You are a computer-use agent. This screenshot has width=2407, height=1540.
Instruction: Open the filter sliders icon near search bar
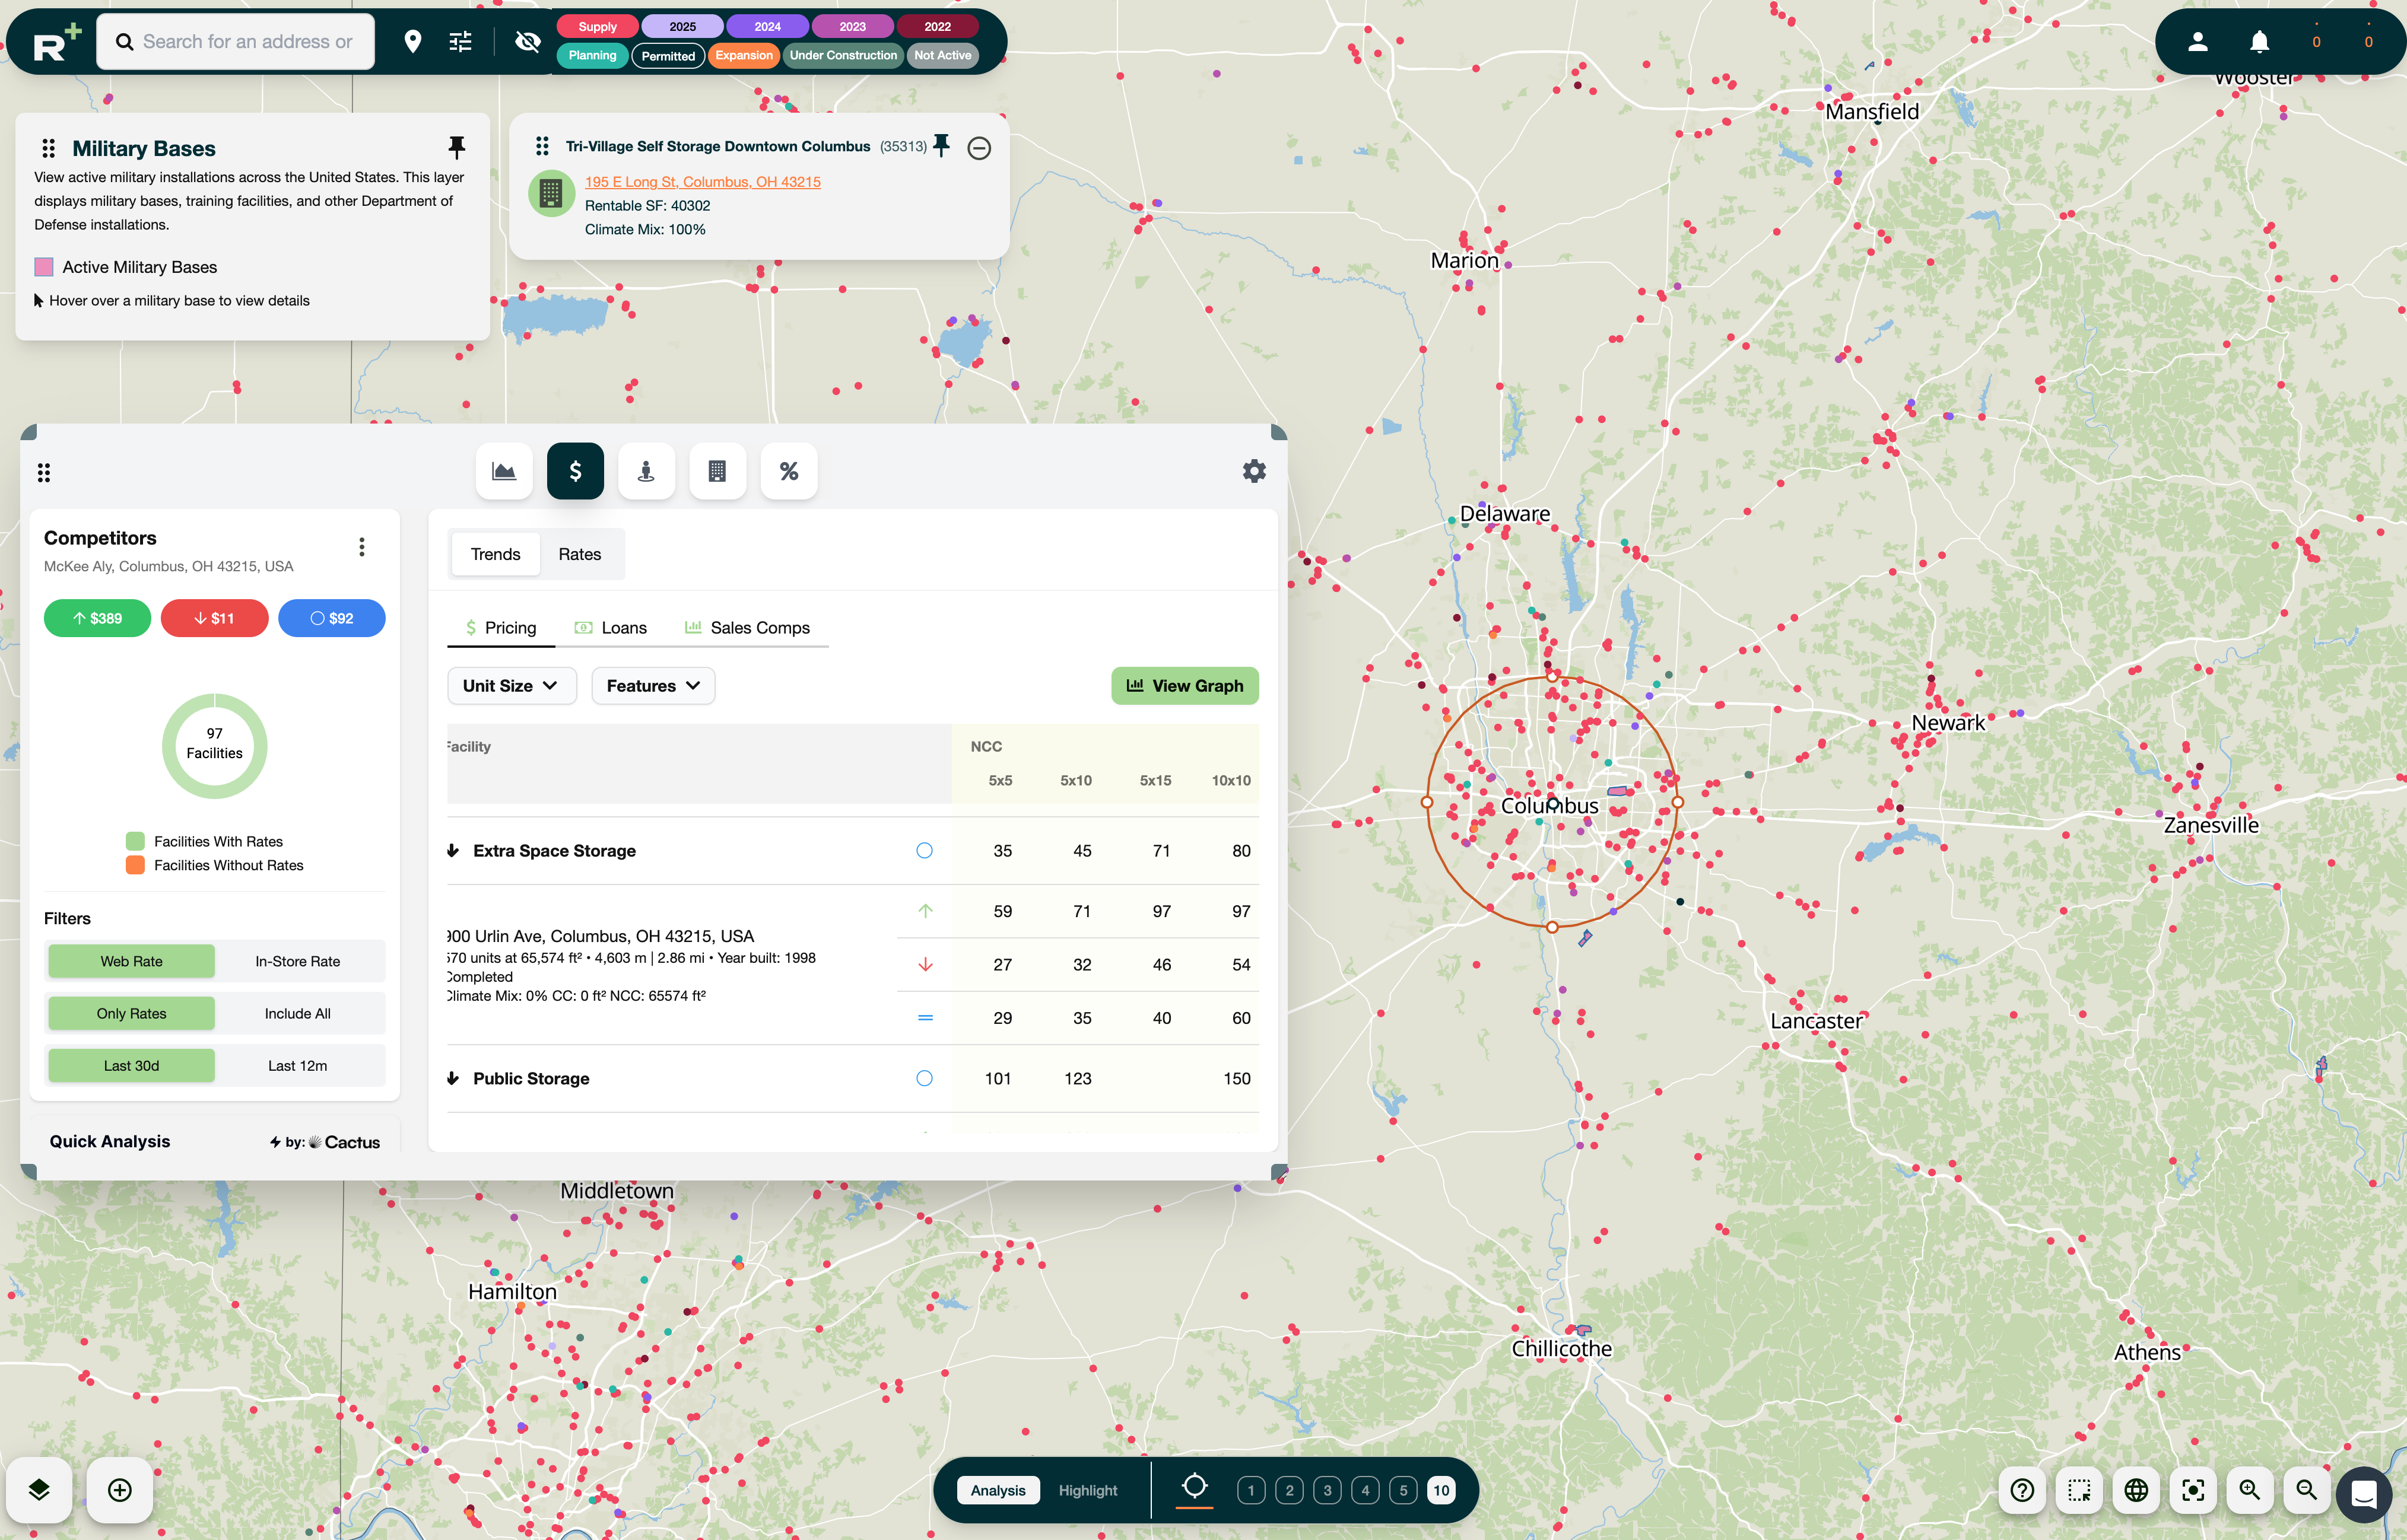459,41
